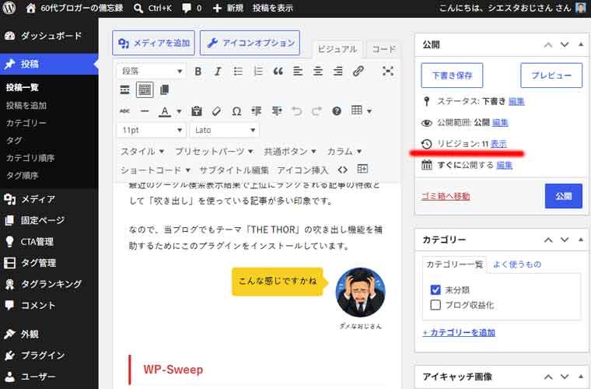Viewport: 591px width, 389px height.
Task: Undo the last edit
Action: pyautogui.click(x=296, y=110)
